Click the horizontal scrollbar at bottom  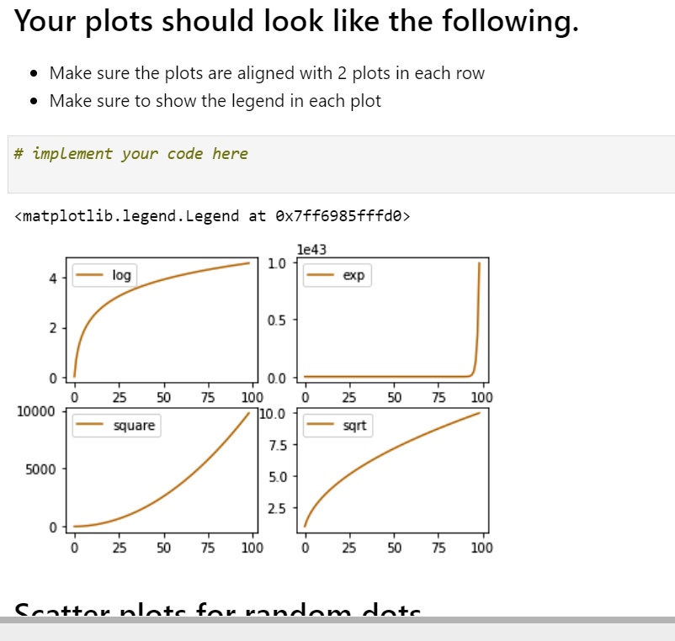pyautogui.click(x=337, y=620)
